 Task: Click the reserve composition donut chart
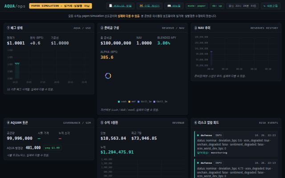coord(108,76)
